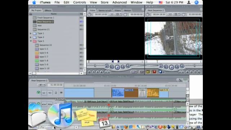Select Sequence 21 in the Browser

coord(43,30)
